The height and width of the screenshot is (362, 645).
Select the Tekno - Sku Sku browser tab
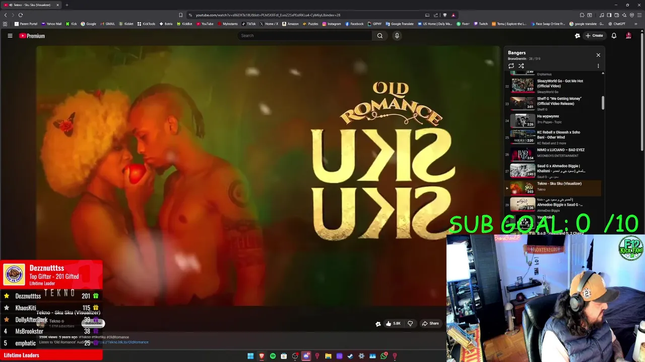(31, 5)
